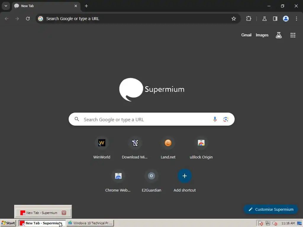
Task: Open Search Labs flask icon on page
Action: coord(279,35)
